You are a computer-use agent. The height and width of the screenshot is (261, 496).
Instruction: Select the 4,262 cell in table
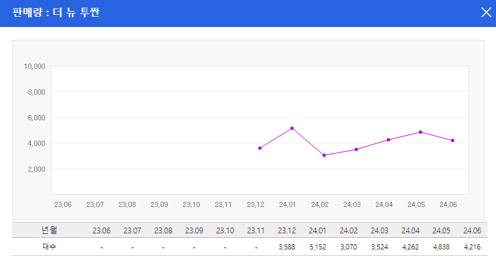pos(411,247)
